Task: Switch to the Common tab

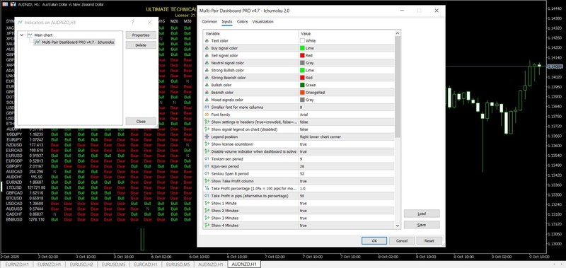Action: (209, 22)
